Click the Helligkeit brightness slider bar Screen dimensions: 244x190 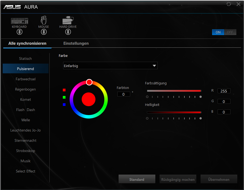click(174, 112)
